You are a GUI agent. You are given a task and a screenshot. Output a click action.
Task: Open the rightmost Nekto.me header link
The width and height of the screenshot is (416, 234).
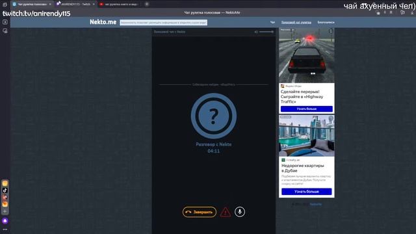326,22
